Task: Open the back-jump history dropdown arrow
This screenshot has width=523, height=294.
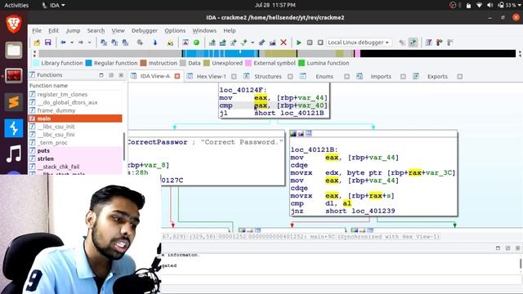Action: click(x=72, y=42)
